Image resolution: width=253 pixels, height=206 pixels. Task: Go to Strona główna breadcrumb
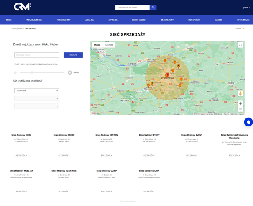[x=17, y=28]
